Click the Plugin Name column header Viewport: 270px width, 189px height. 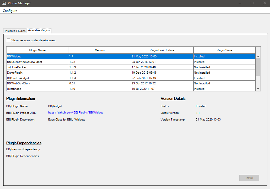click(x=37, y=50)
